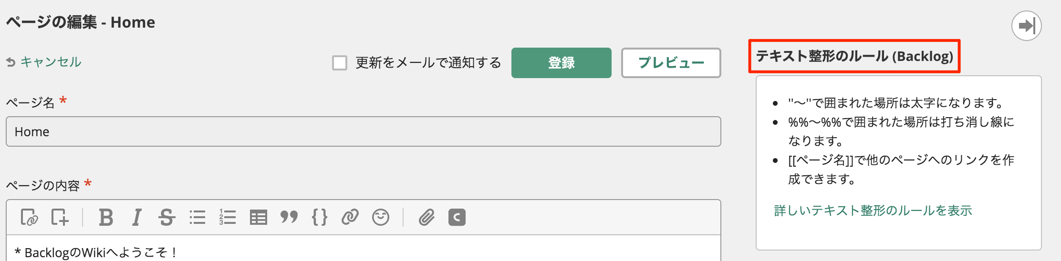
Task: Add a quote block
Action: [x=289, y=218]
